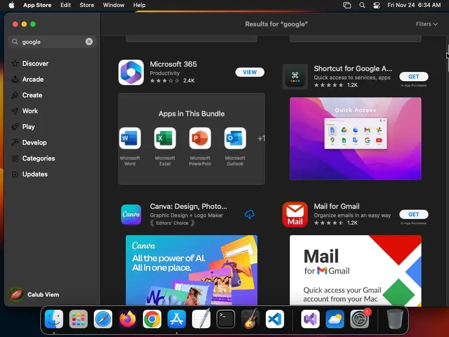The image size is (449, 337).
Task: Click GET for Shortcut for Google Apps
Action: pyautogui.click(x=413, y=76)
